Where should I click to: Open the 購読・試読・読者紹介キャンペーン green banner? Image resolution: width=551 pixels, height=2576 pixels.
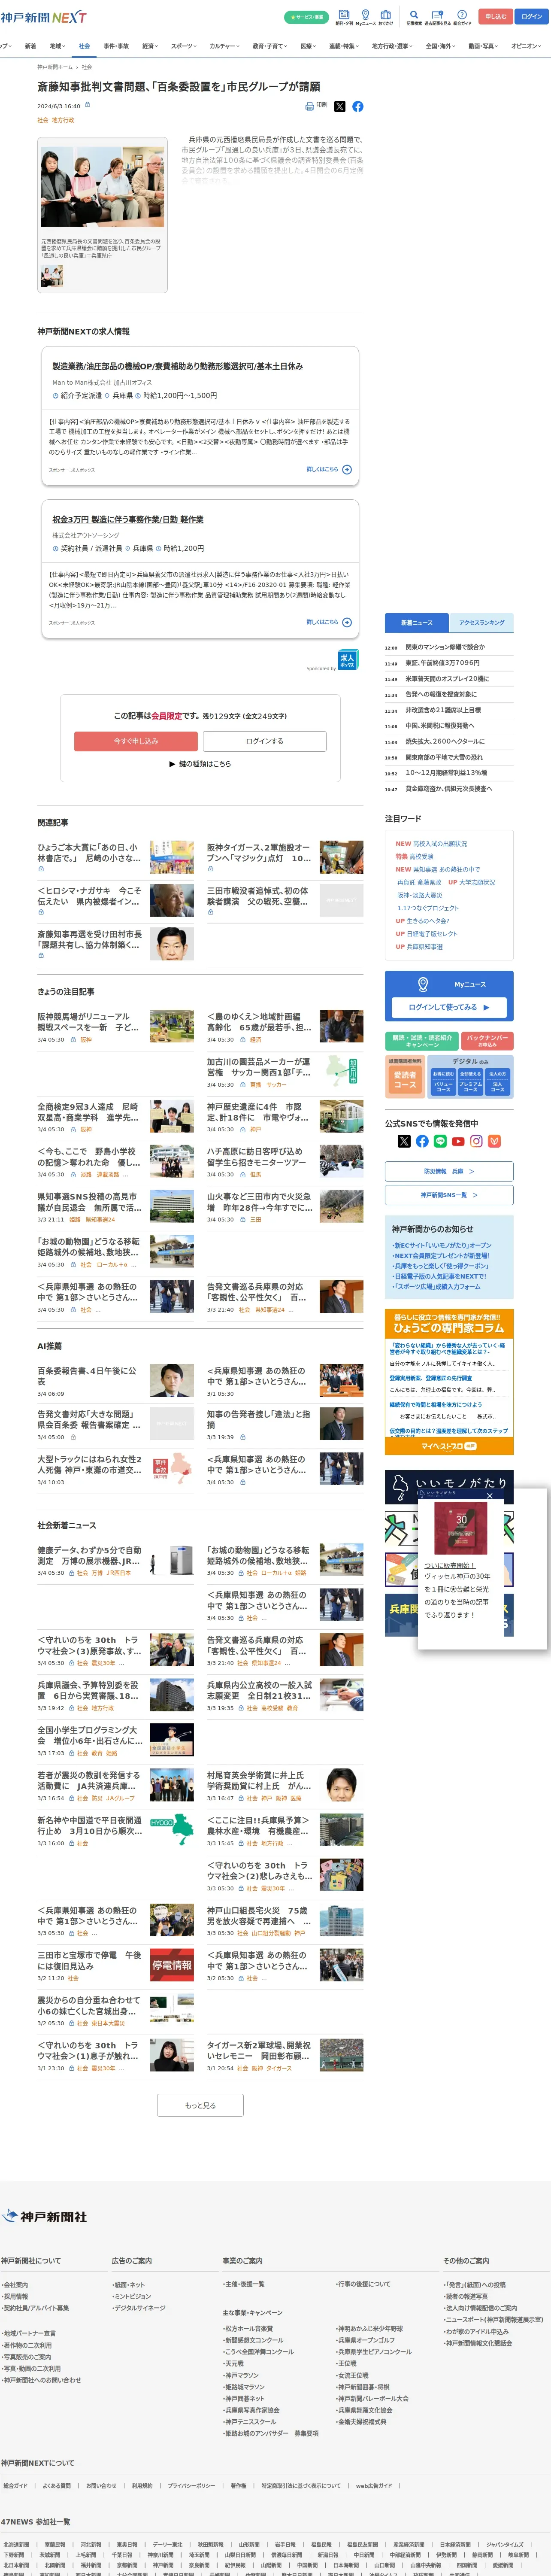pyautogui.click(x=422, y=1041)
